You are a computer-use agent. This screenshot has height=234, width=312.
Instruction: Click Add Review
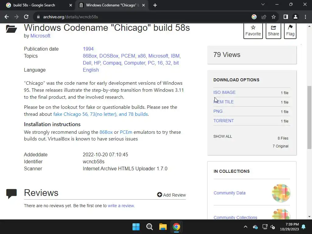[x=171, y=195]
